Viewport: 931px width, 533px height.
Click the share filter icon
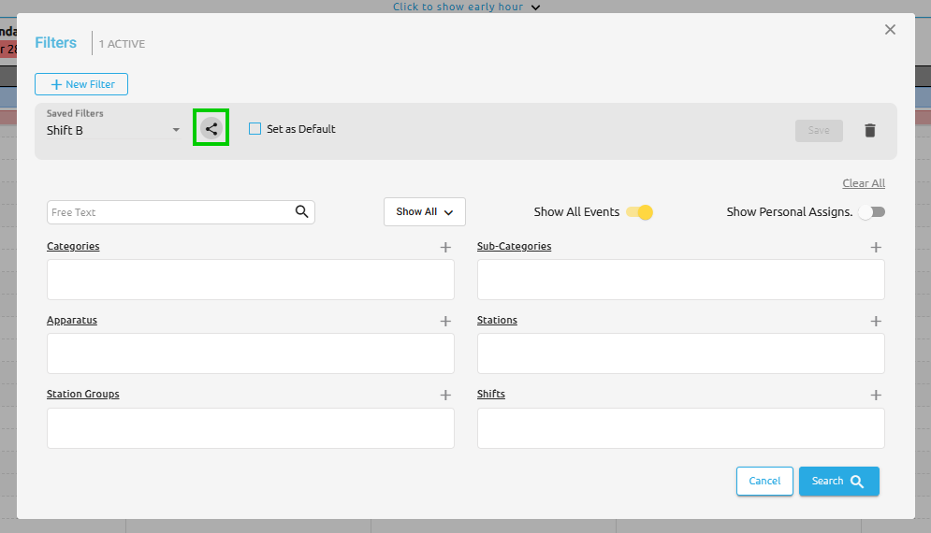(x=211, y=129)
